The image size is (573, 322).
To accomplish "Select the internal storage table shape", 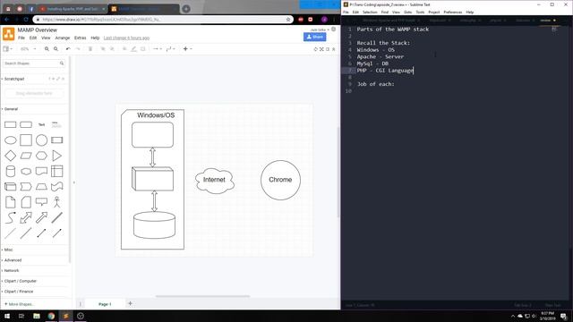I will (x=56, y=171).
